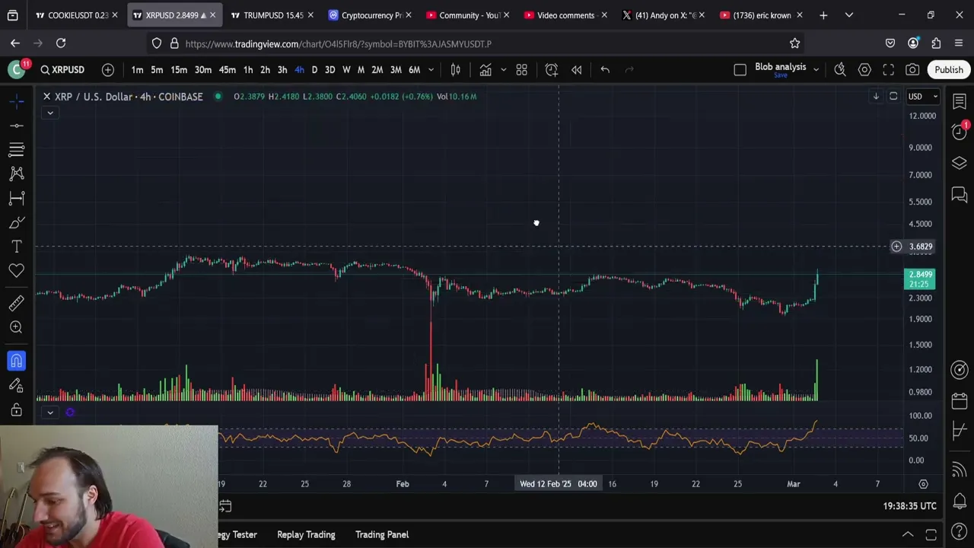Open the candlestick chart type selector

[x=455, y=70]
